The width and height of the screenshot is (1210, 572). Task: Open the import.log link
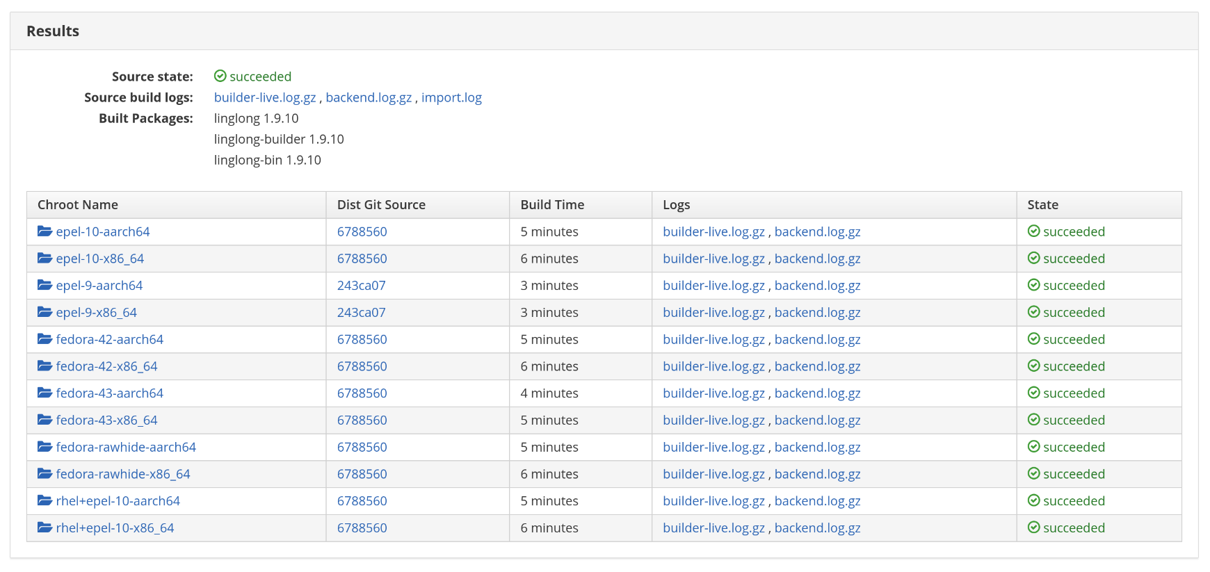(451, 97)
